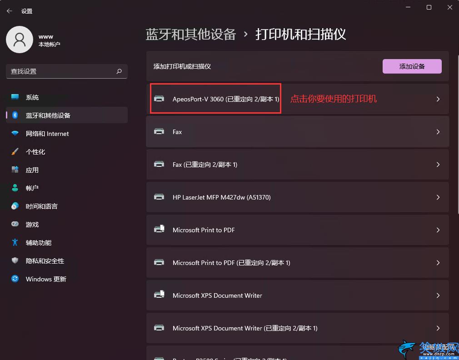
Task: Click the personalization paintbrush icon
Action: [15, 152]
